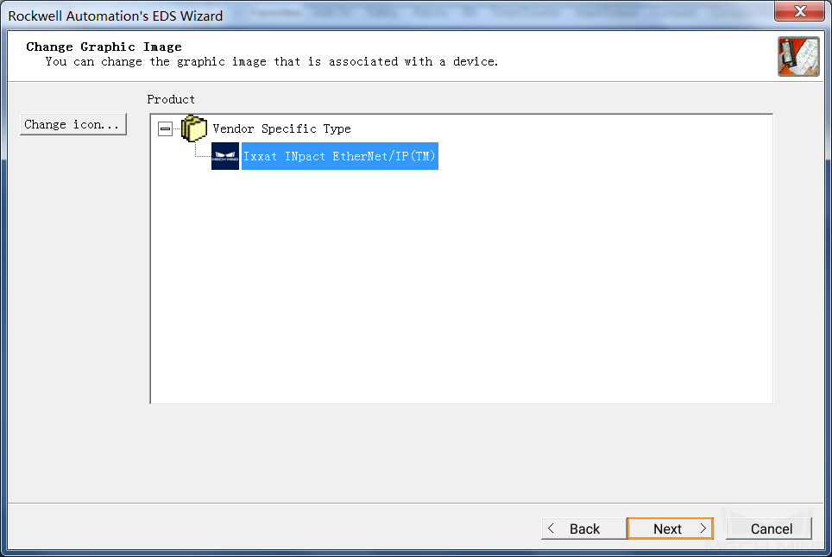Close the EDS Wizard window
The height and width of the screenshot is (557, 832).
[x=799, y=11]
